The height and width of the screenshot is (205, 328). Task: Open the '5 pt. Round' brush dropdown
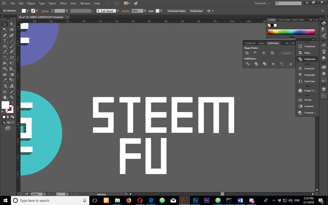tap(118, 11)
